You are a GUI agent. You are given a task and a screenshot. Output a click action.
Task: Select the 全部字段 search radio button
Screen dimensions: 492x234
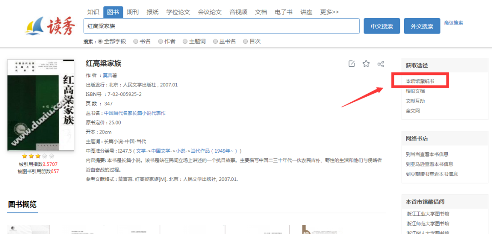[100, 41]
